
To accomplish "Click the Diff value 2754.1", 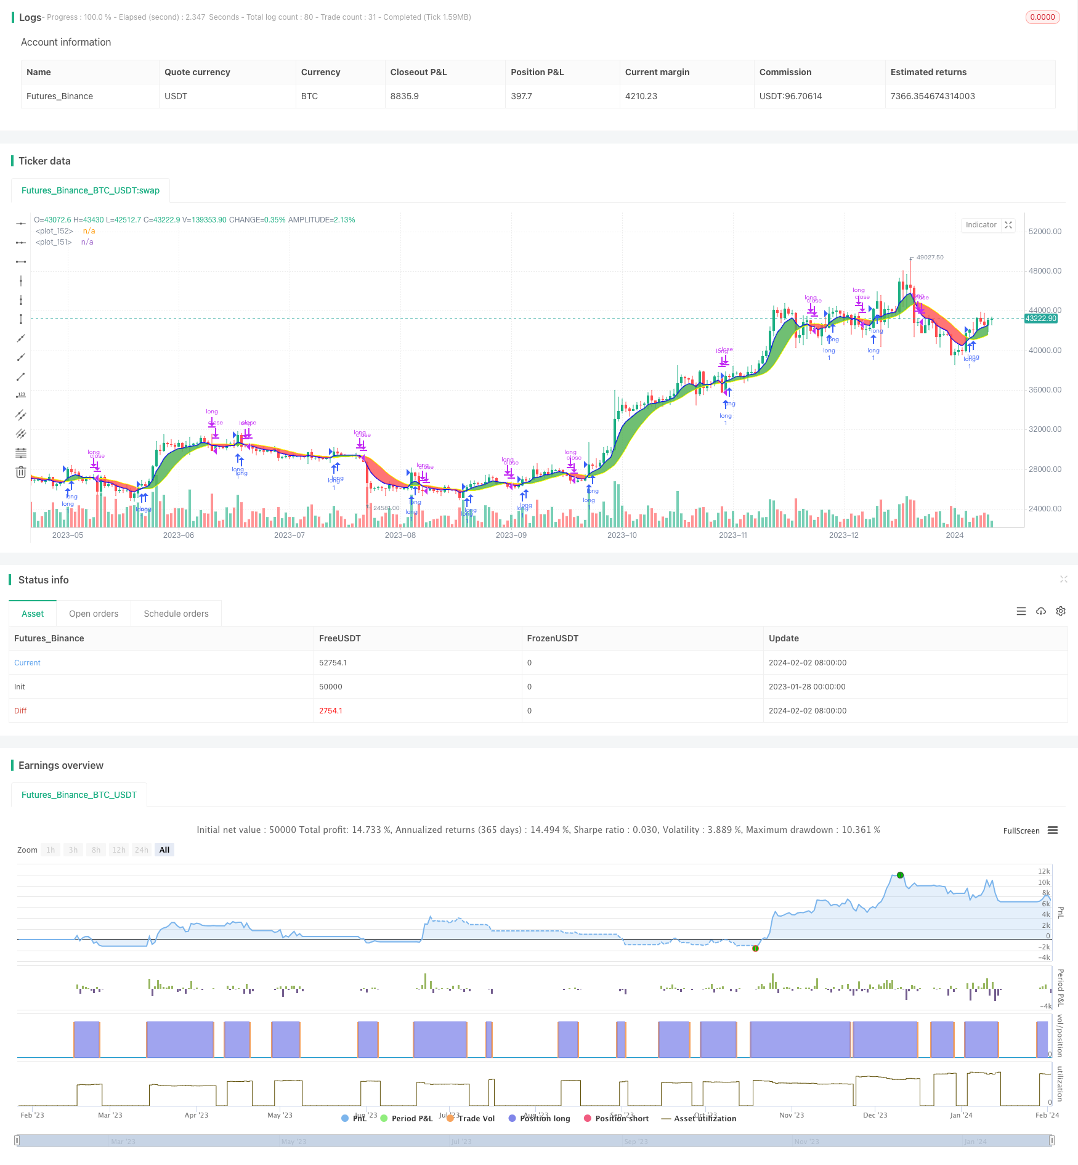I will 331,711.
